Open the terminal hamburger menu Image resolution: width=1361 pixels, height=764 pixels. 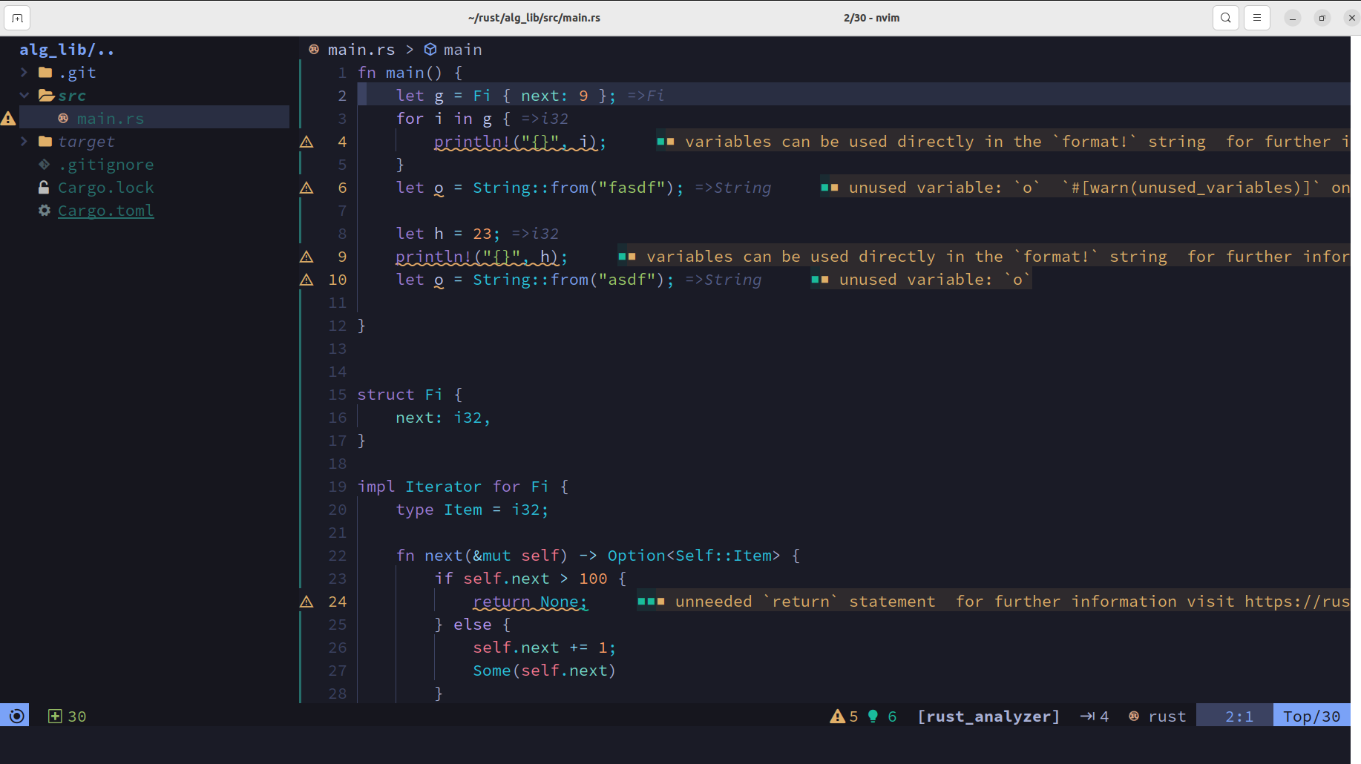pos(1257,18)
